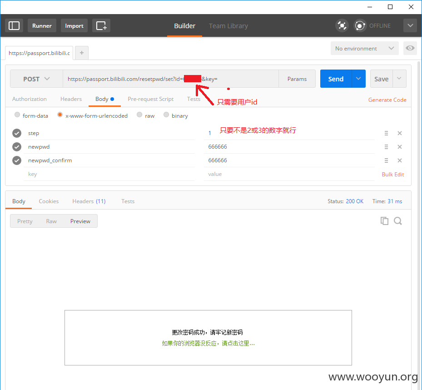Delete the newpwd parameter row
The image size is (422, 390).
[400, 147]
